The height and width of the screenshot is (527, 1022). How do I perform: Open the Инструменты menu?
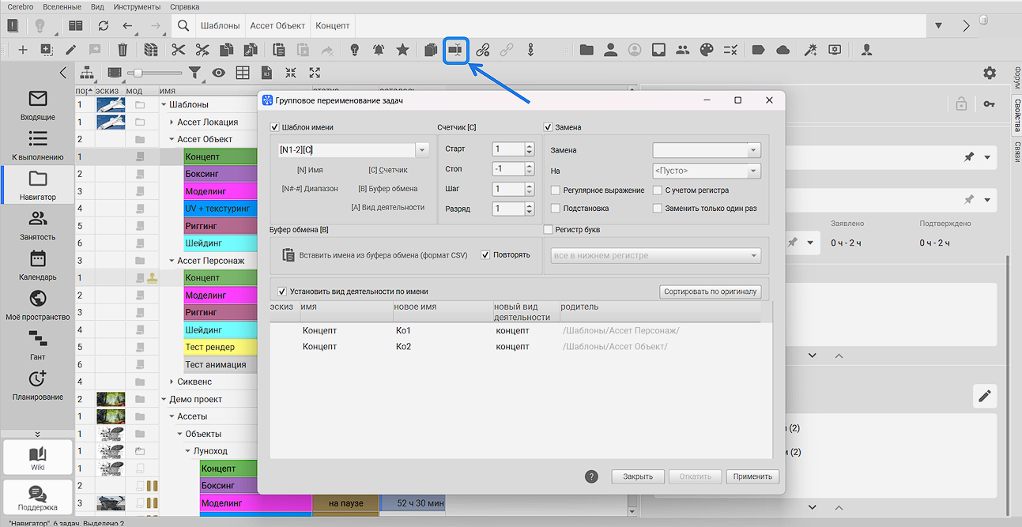(x=137, y=6)
